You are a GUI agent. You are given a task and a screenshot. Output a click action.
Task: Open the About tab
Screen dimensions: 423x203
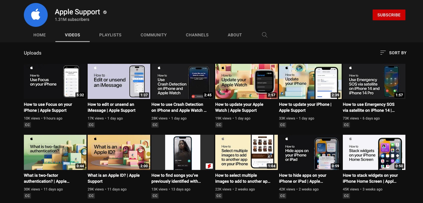235,35
